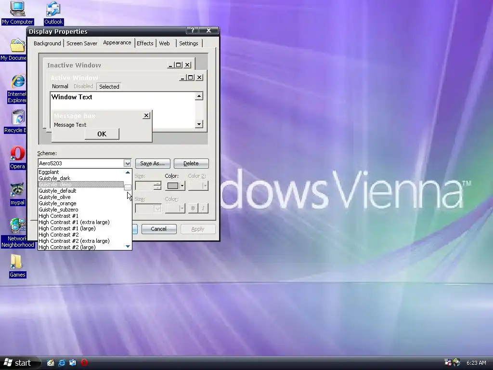This screenshot has width=493, height=370.
Task: Click Inactive Window preview minimize icon
Action: [x=170, y=65]
